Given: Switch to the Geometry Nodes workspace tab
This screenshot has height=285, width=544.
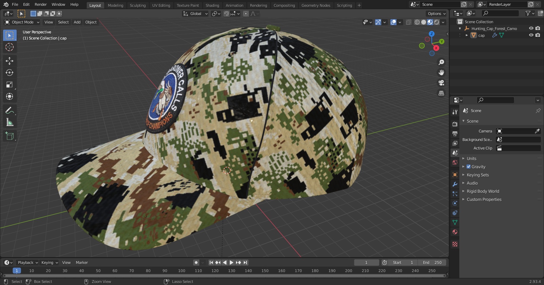Looking at the screenshot, I should [x=316, y=5].
